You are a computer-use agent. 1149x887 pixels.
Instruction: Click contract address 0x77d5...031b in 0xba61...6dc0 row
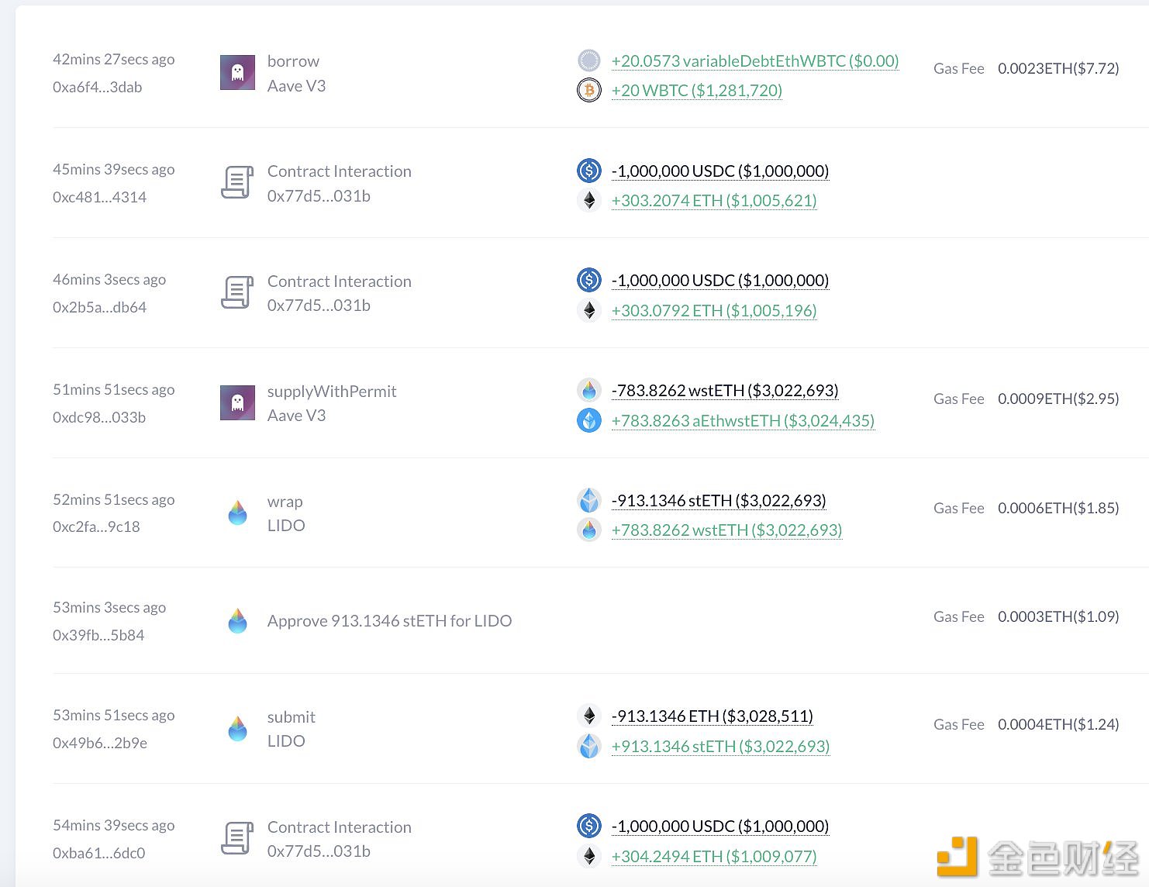pyautogui.click(x=319, y=851)
